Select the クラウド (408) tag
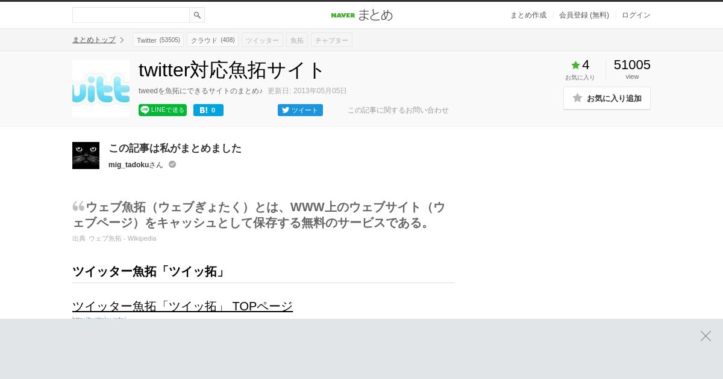This screenshot has height=379, width=723. coord(213,40)
